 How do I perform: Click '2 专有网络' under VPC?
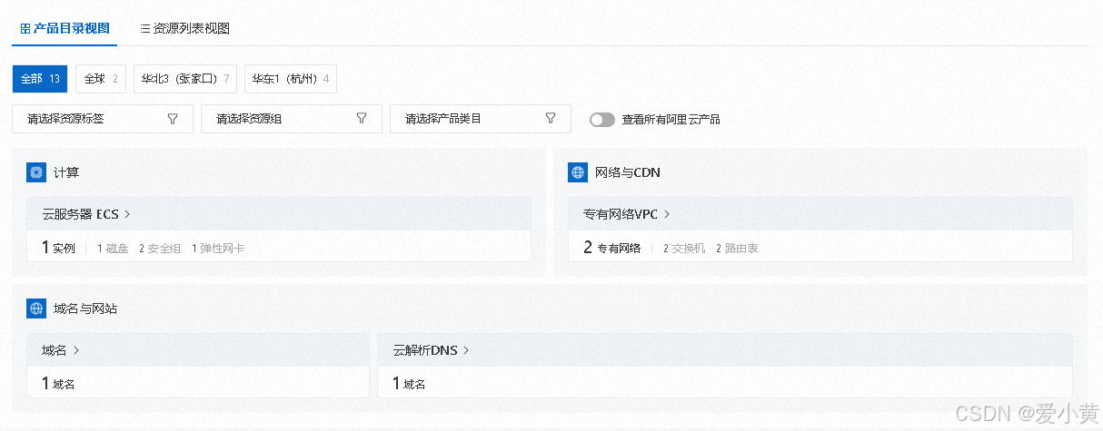[x=612, y=248]
